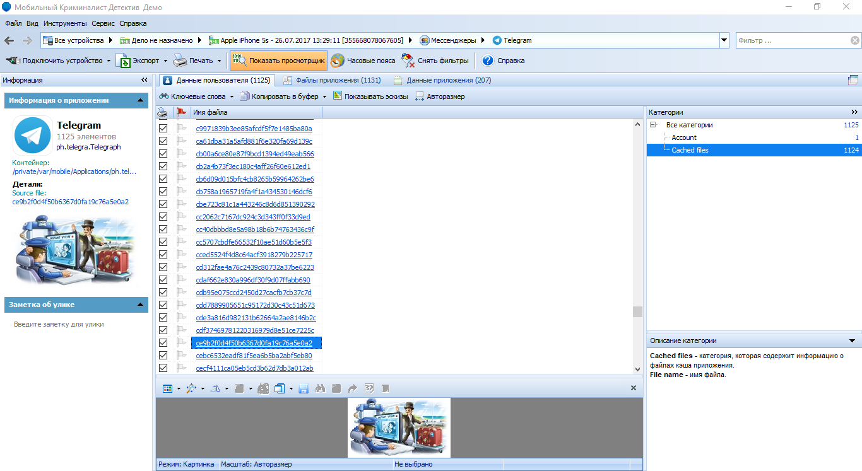Click the flip image icon in viewer

[x=215, y=388]
